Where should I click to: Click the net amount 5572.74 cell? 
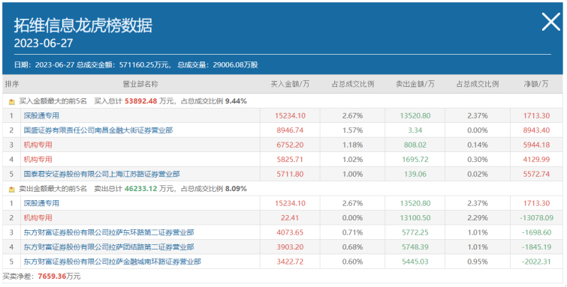536,174
